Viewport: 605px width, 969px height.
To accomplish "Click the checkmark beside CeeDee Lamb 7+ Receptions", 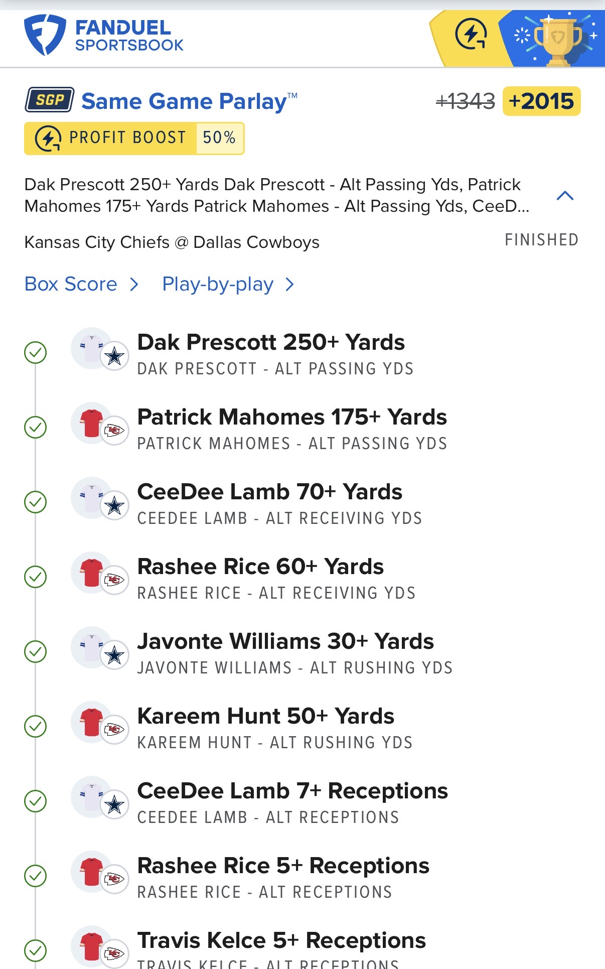I will (36, 801).
